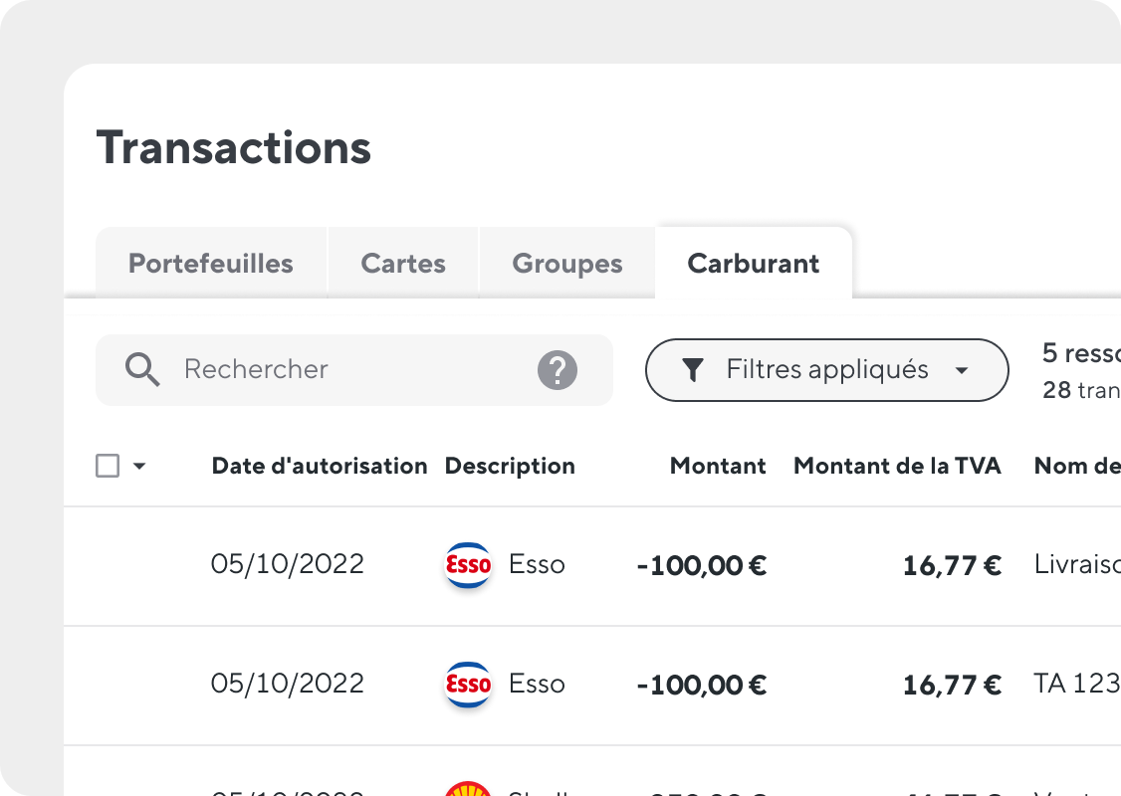1121x796 pixels.
Task: Open first Esso transaction dated 05/10/2022
Action: 592,566
